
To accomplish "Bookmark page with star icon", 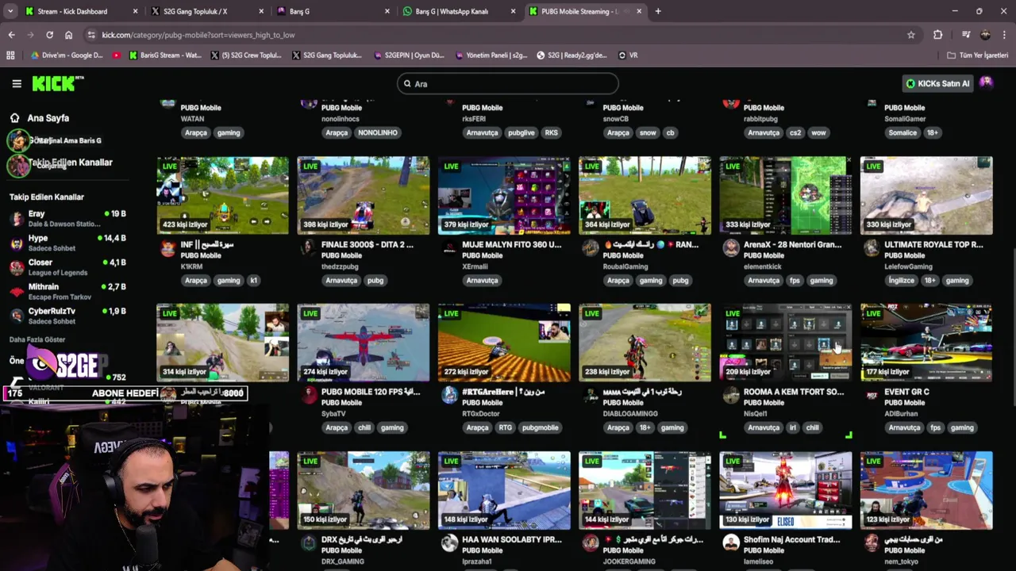I will point(911,35).
